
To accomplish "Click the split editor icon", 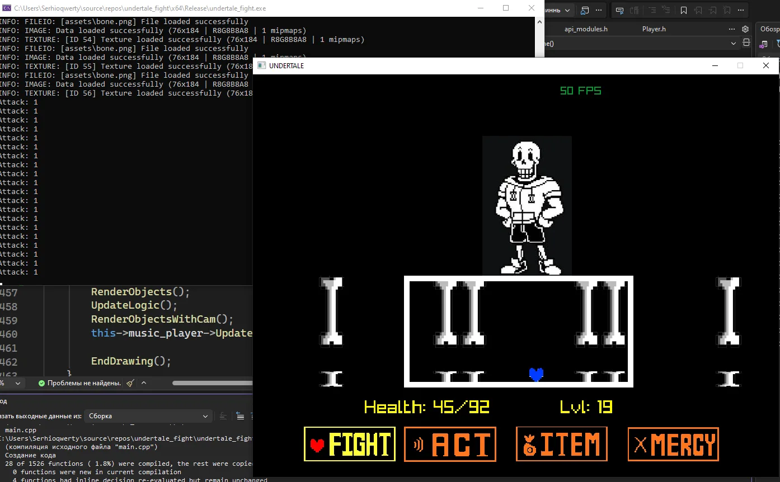I will 746,43.
